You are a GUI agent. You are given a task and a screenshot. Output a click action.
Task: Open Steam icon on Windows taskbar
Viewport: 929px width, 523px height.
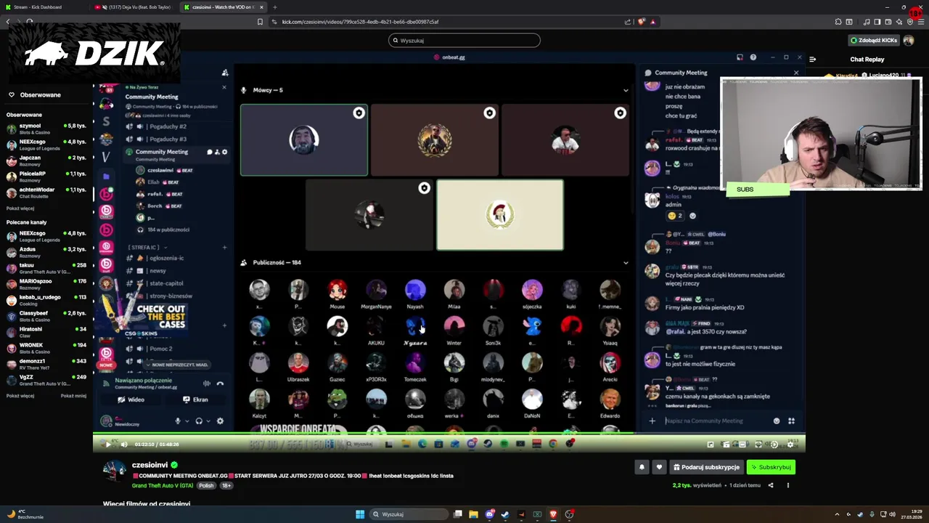point(505,514)
